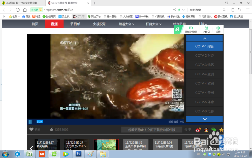This screenshot has width=252, height=158.
Task: Click the page vertical scrollbar
Action: coord(250,52)
